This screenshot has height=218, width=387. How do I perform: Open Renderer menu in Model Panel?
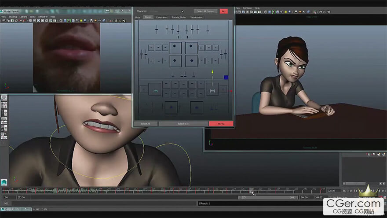[43, 17]
